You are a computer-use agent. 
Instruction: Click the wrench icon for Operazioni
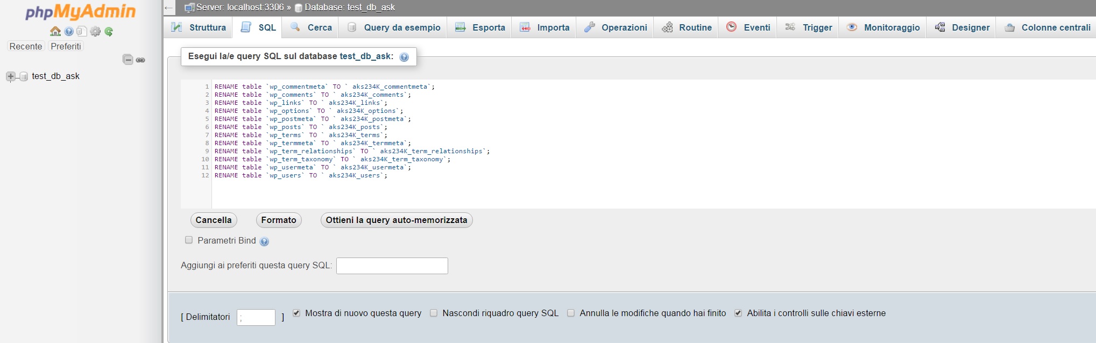tap(590, 27)
